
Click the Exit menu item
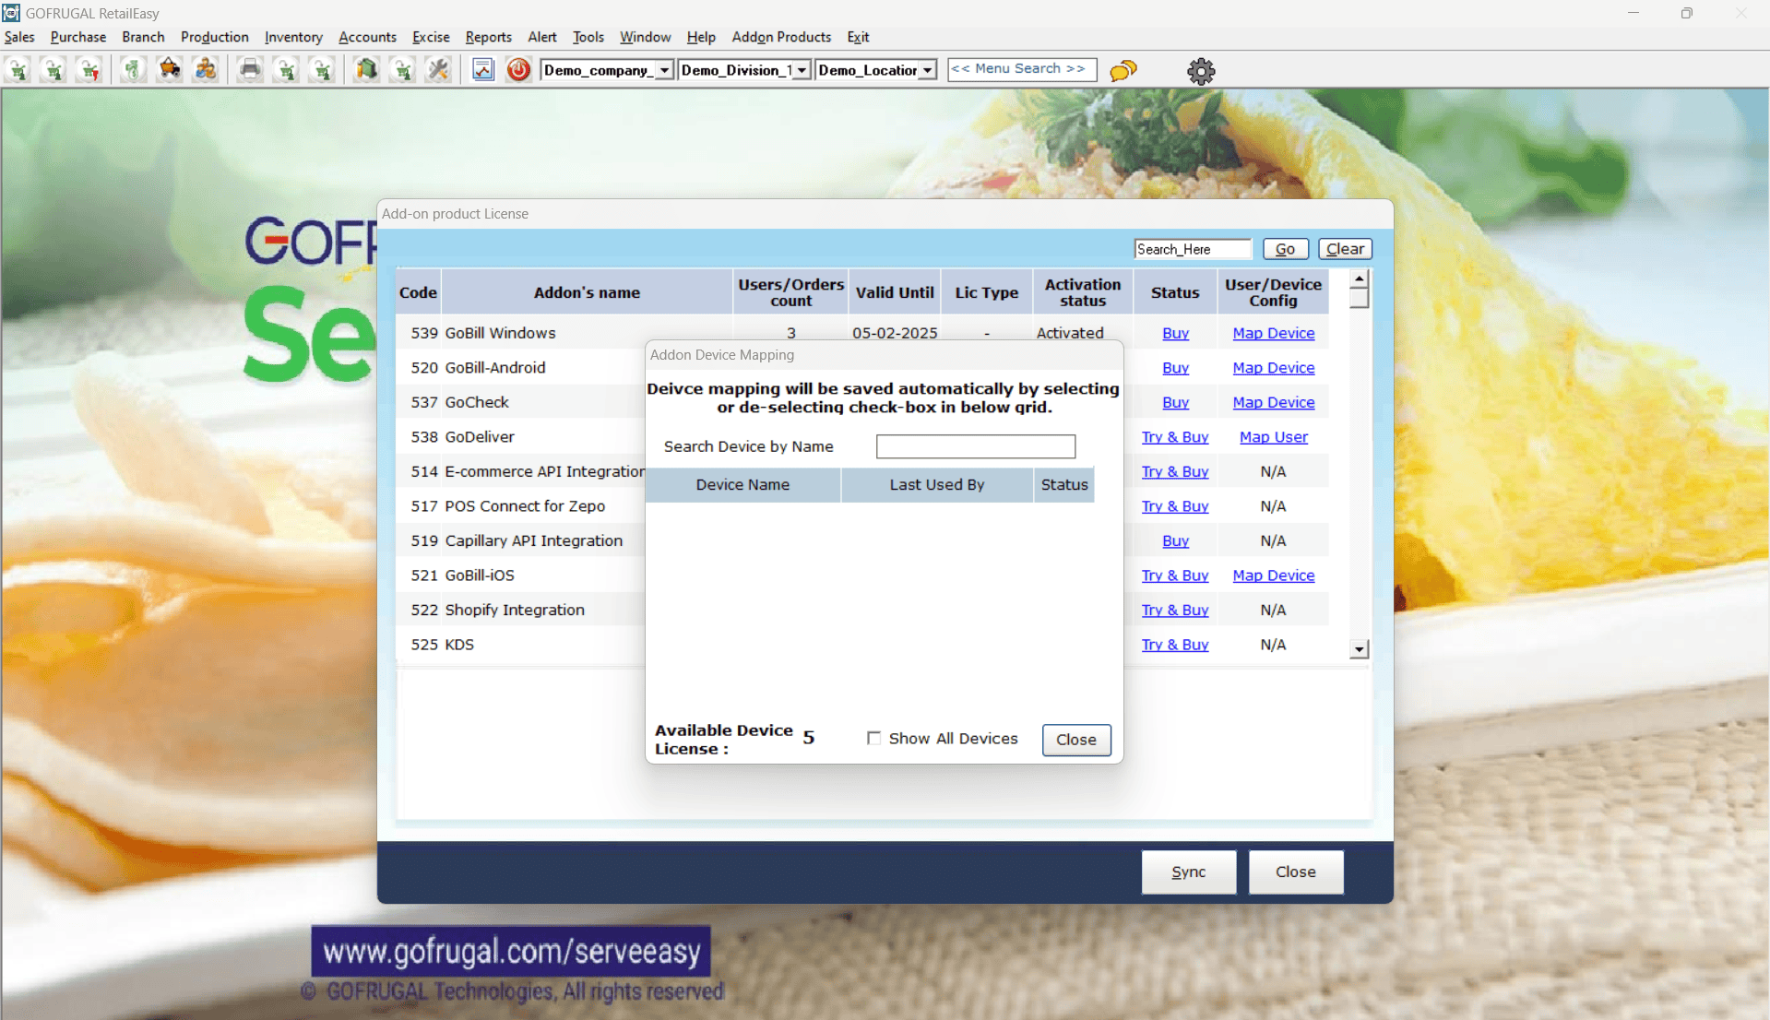click(858, 37)
